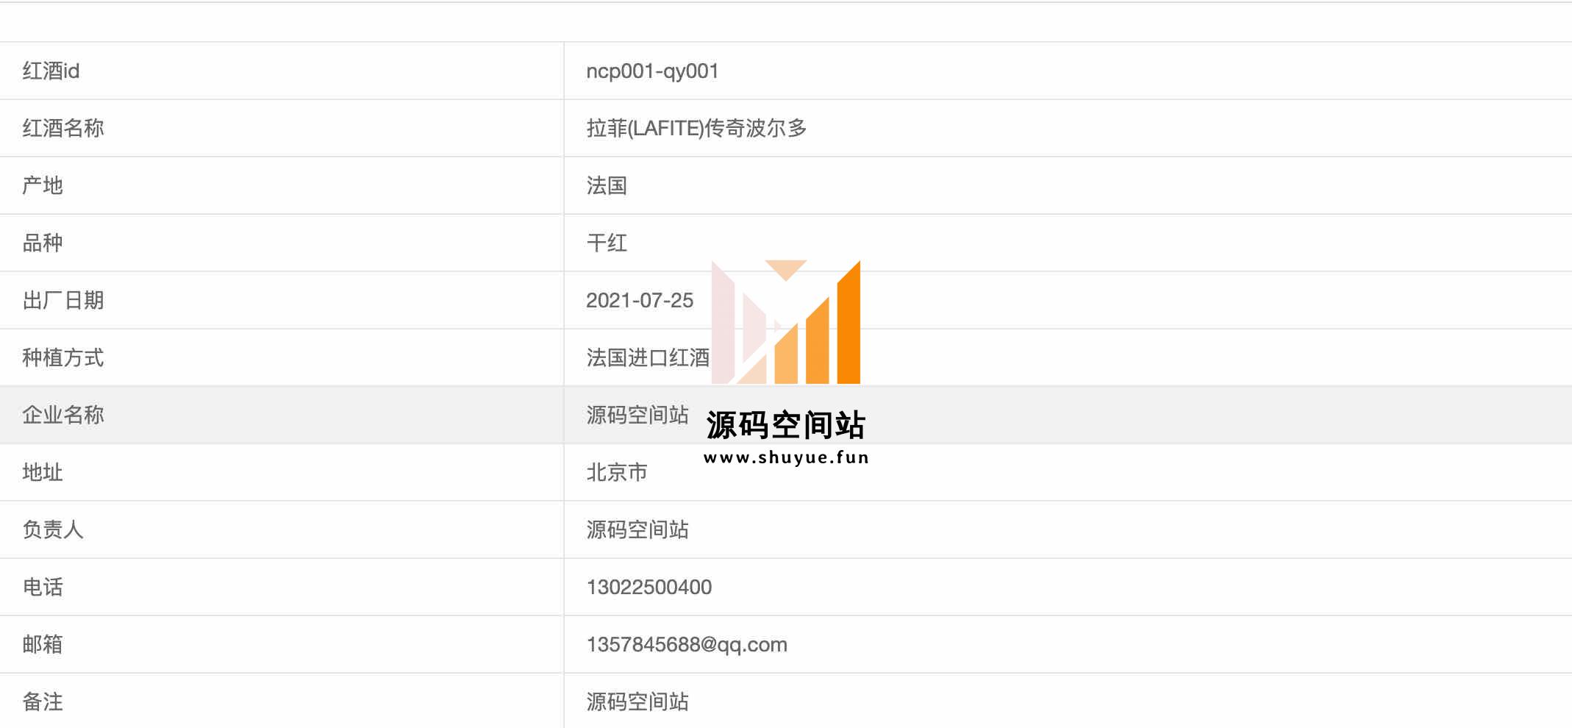Click the 源码空间站 value in 备注 row
The width and height of the screenshot is (1572, 728).
click(637, 702)
